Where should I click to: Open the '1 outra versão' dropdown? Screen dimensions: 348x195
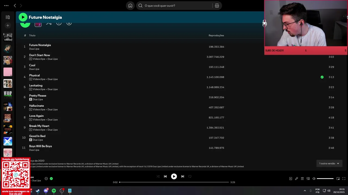[x=329, y=164]
